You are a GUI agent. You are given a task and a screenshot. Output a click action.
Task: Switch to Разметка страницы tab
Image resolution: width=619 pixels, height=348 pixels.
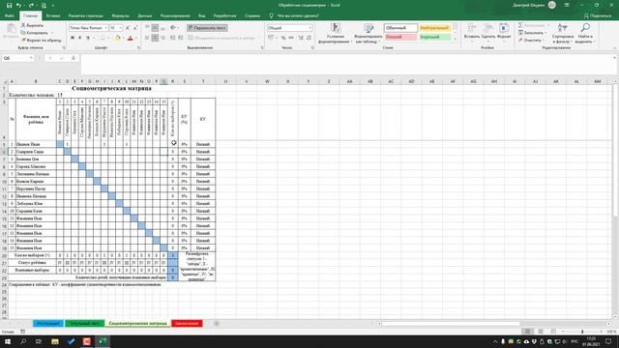point(86,15)
